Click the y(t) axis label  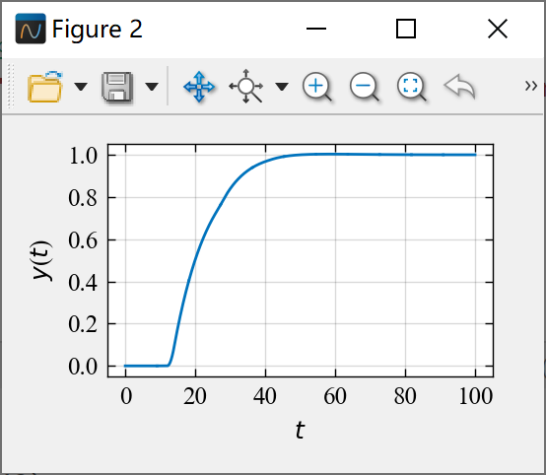click(42, 260)
